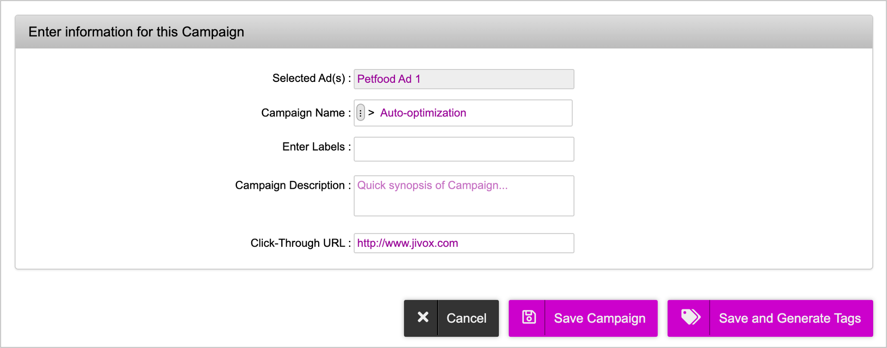Click the "Enter information for this Campaign" header
The image size is (887, 348).
click(x=136, y=32)
